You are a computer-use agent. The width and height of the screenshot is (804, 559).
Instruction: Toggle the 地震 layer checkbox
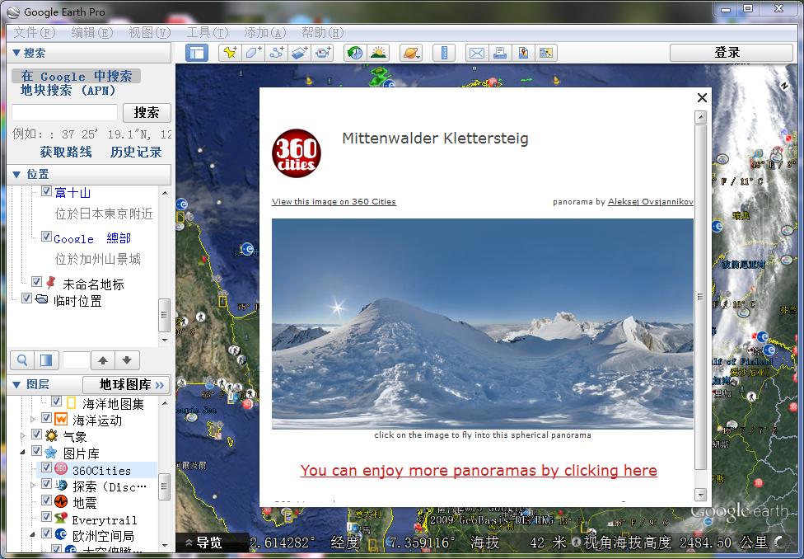tap(46, 500)
